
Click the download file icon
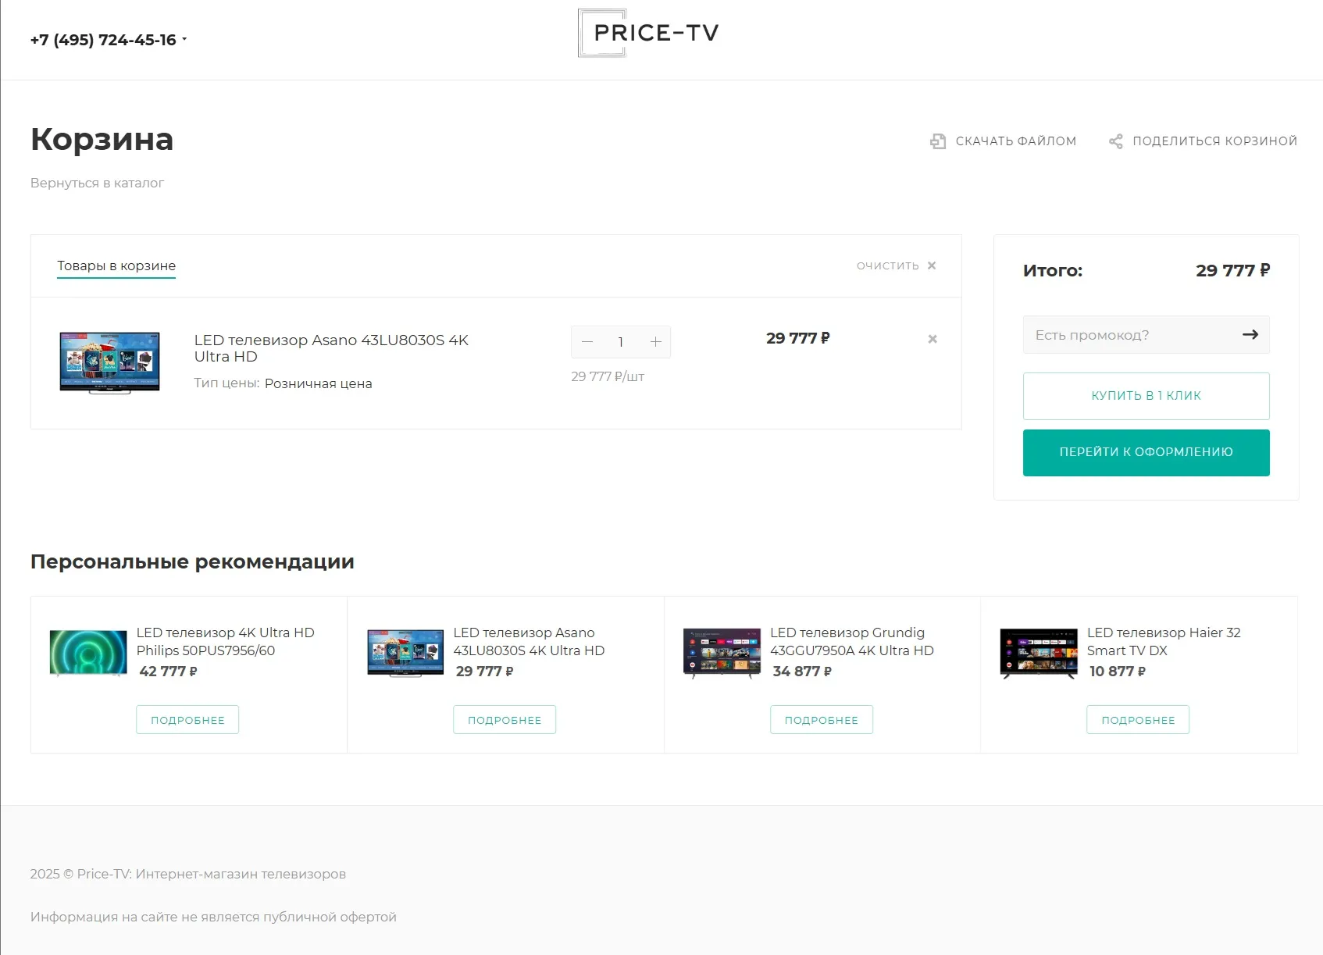click(x=938, y=141)
